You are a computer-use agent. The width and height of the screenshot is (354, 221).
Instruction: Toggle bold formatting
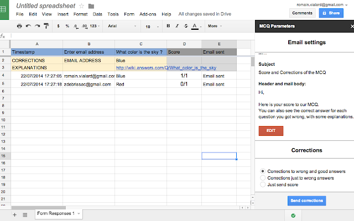point(168,26)
